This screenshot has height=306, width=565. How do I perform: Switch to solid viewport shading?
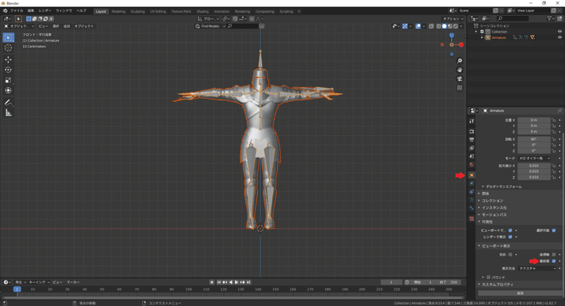[x=444, y=26]
